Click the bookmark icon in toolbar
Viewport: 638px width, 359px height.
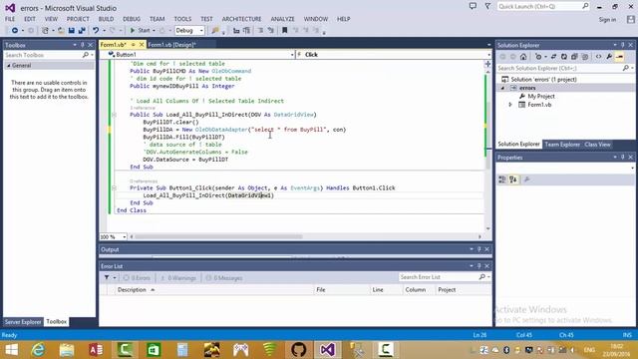click(284, 31)
